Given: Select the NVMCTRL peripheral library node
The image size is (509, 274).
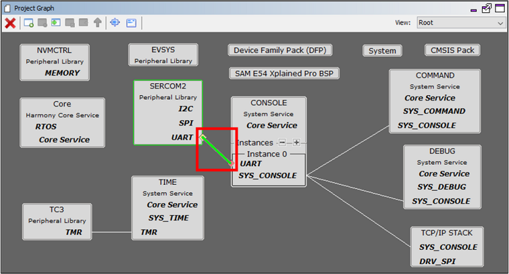Looking at the screenshot, I should click(x=55, y=50).
